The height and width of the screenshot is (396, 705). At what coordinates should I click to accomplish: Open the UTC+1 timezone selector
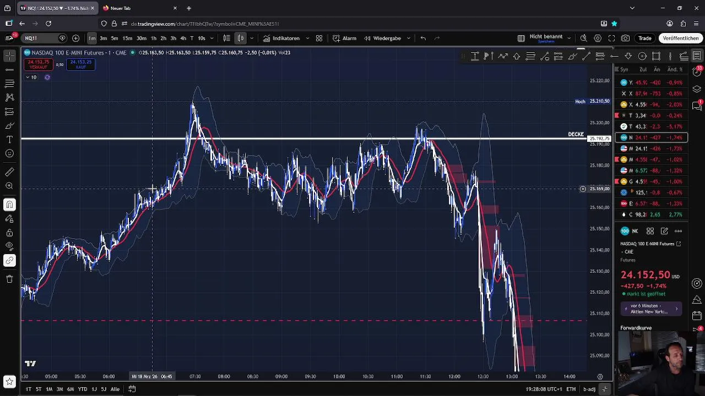pos(544,389)
